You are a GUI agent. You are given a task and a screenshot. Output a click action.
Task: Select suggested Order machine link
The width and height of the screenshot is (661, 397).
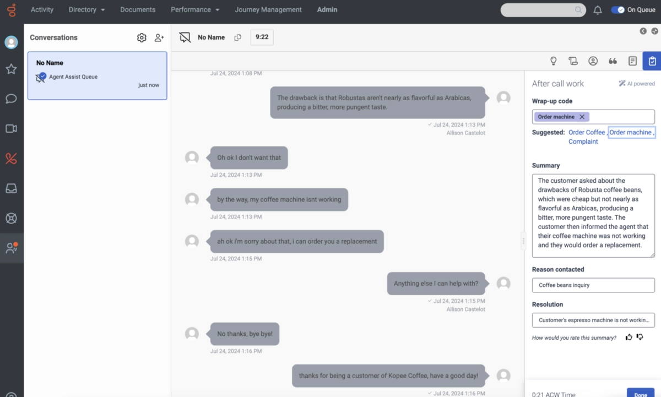click(x=631, y=132)
